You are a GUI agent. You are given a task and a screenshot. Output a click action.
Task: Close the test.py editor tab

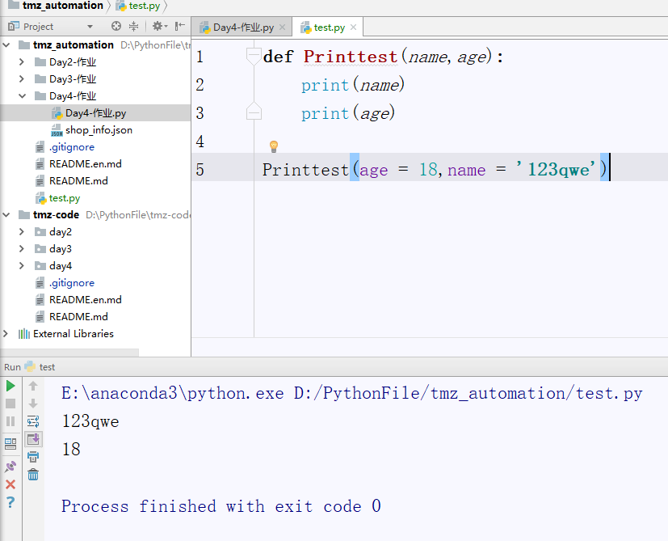(x=354, y=27)
